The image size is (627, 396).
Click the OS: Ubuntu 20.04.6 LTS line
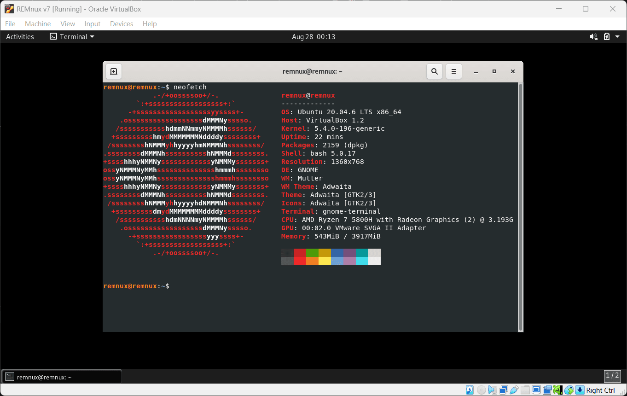coord(341,112)
